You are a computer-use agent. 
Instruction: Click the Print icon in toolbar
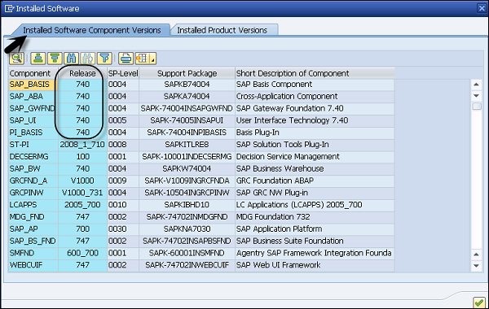coord(126,59)
